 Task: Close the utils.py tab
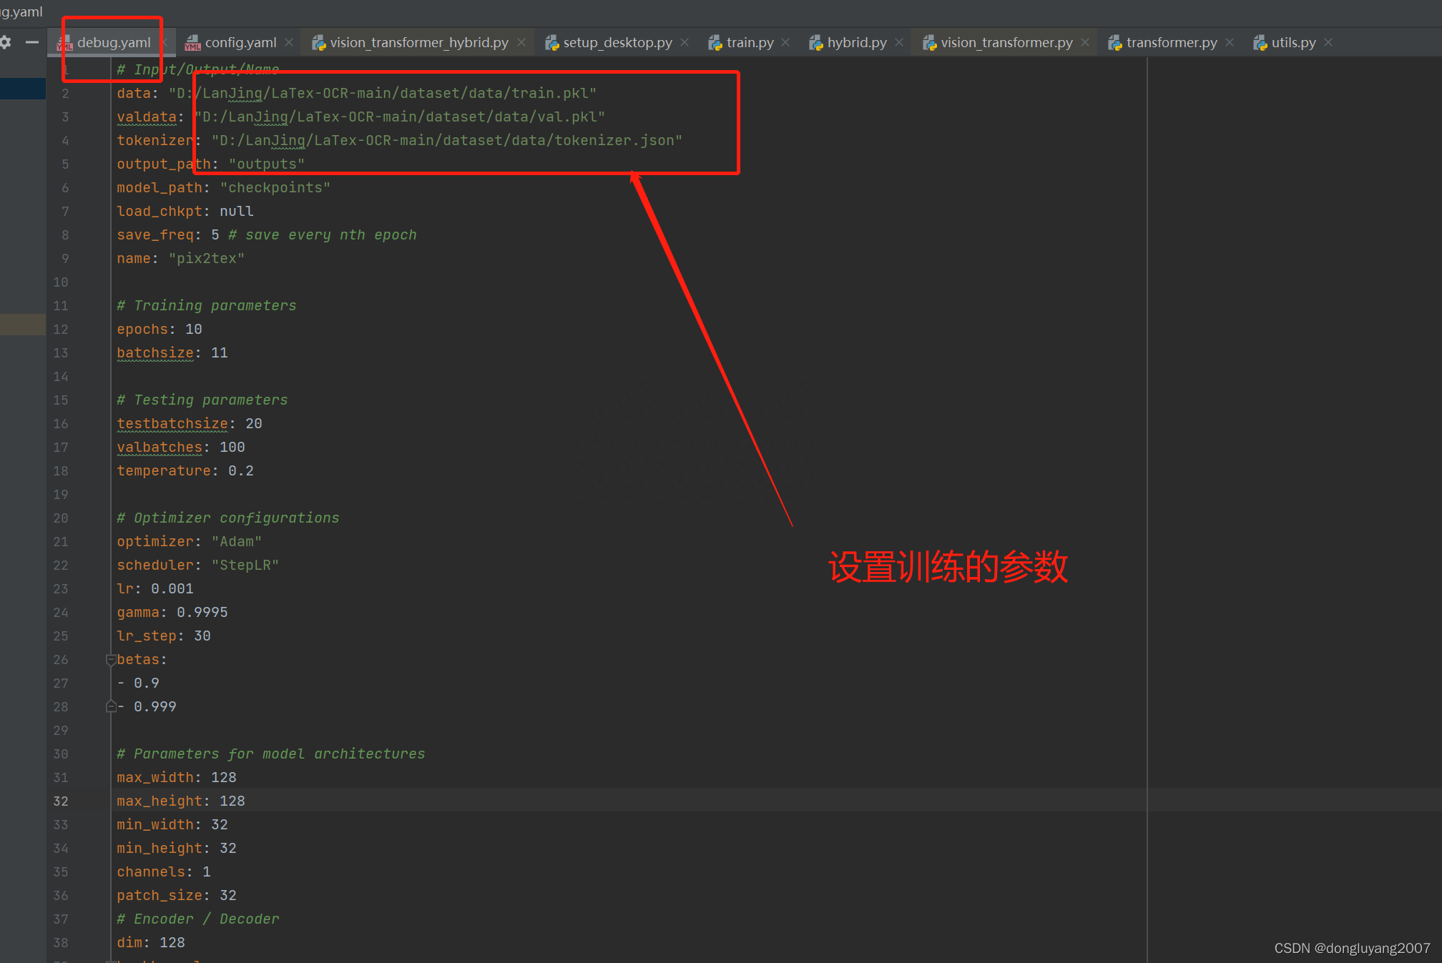click(1328, 43)
